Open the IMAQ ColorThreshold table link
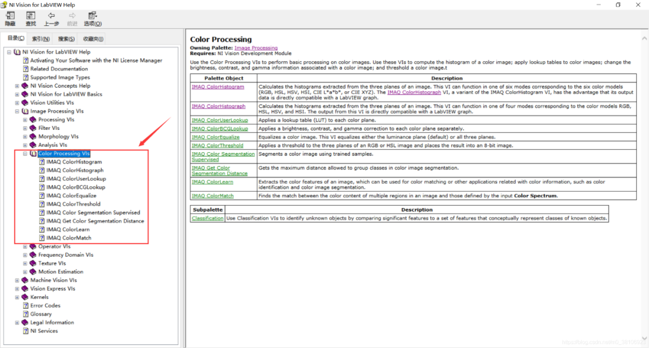649x348 pixels. pyautogui.click(x=218, y=145)
